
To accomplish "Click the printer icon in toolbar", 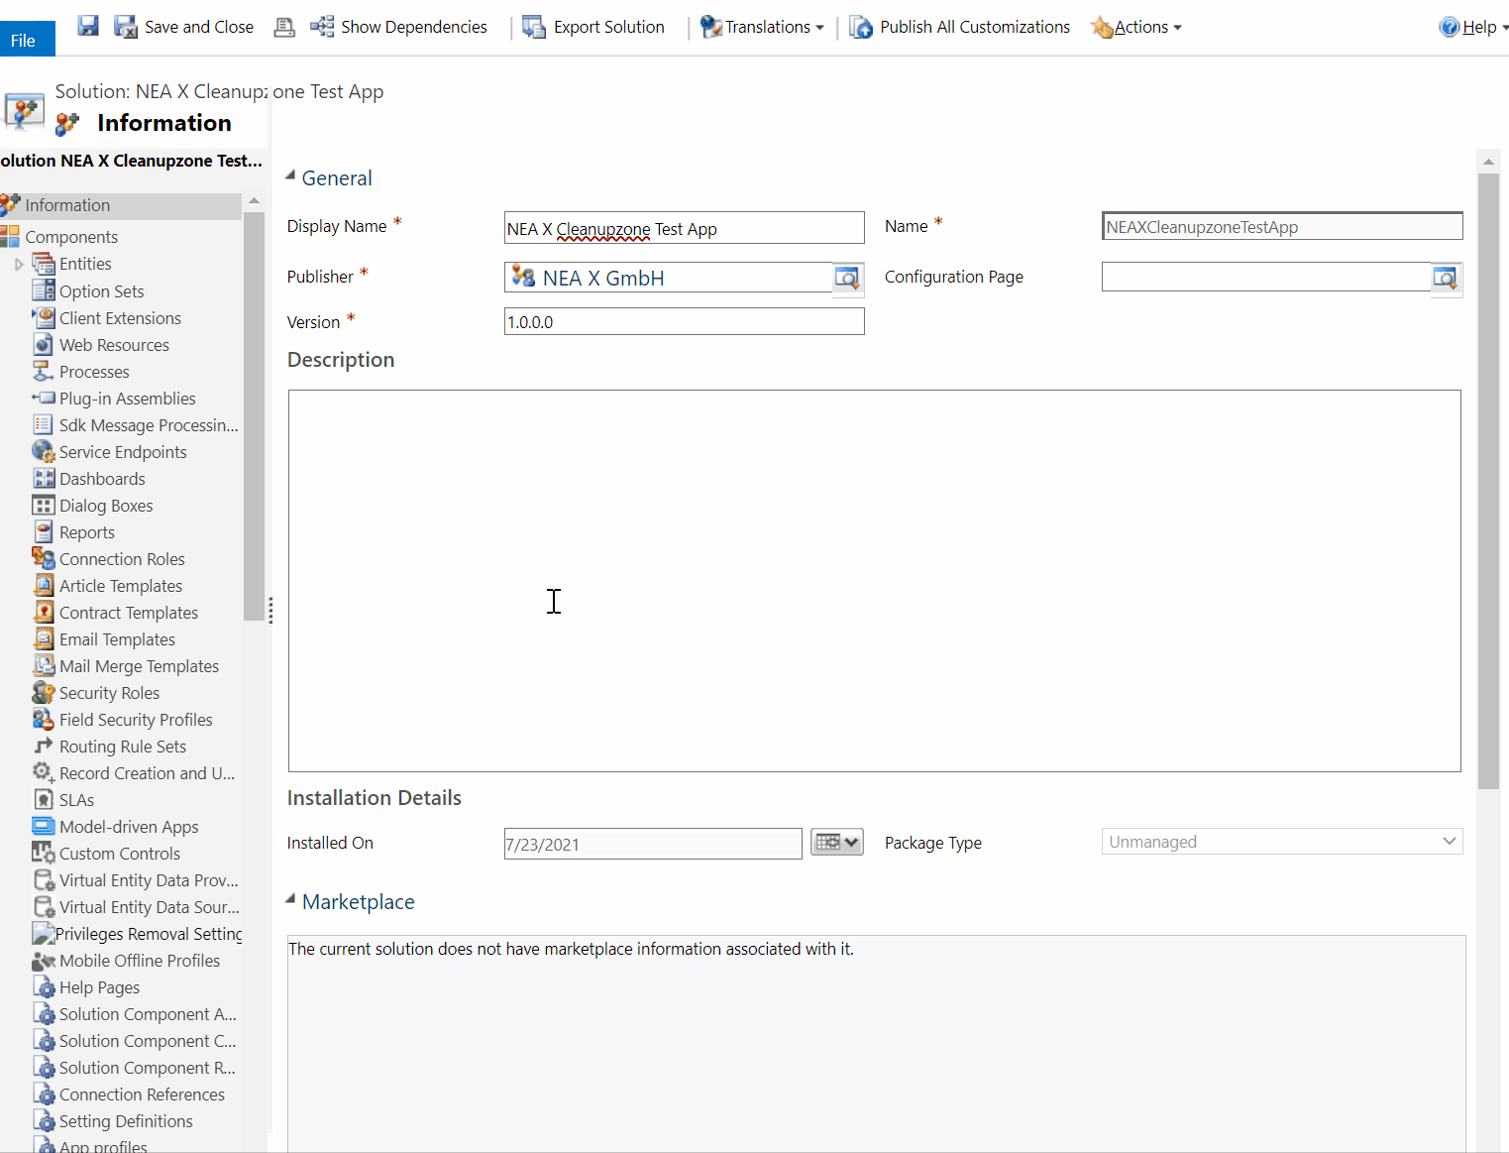I will [x=284, y=27].
